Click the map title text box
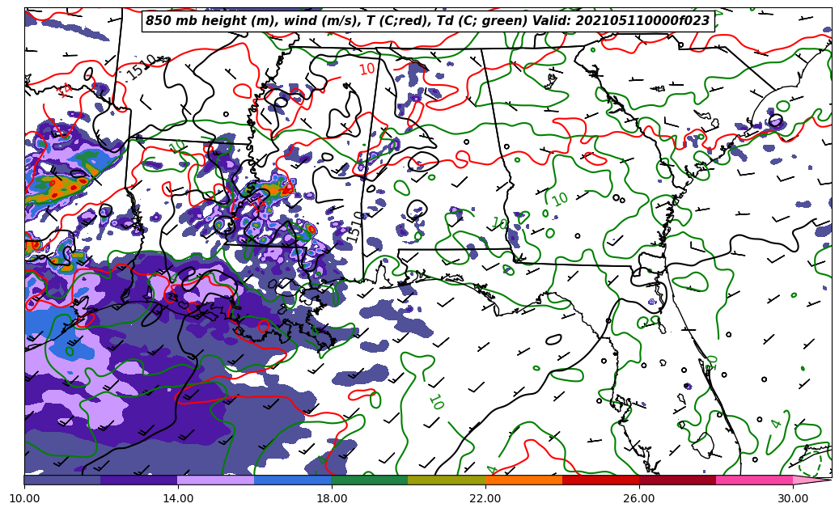Screen dimensions: 839x512 [428, 21]
